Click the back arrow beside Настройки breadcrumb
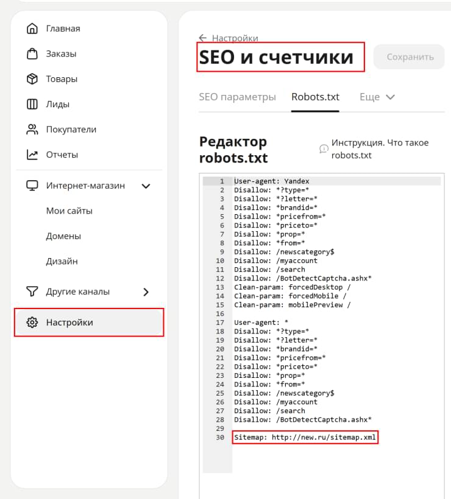Screen dimensions: 451x499 [203, 38]
